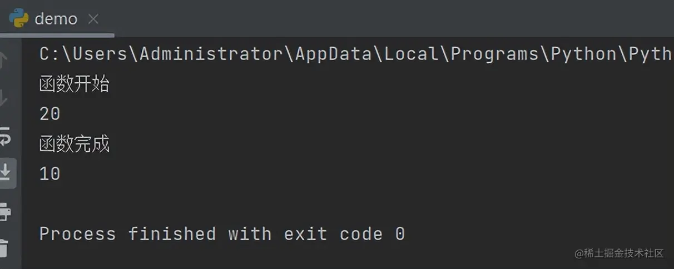Toggle soft-wrap in the console
Screen dimensions: 674x269
5,136
